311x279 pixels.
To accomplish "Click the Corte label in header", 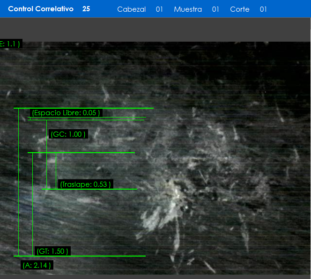I will pos(239,9).
